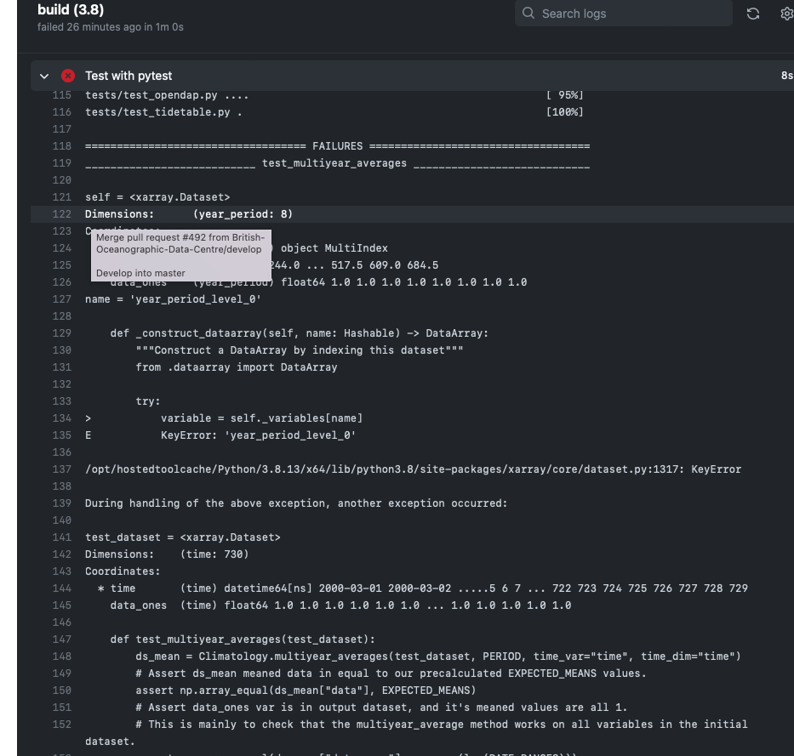Click the red failure X icon on Test with pytest
This screenshot has width=794, height=756.
(x=68, y=75)
